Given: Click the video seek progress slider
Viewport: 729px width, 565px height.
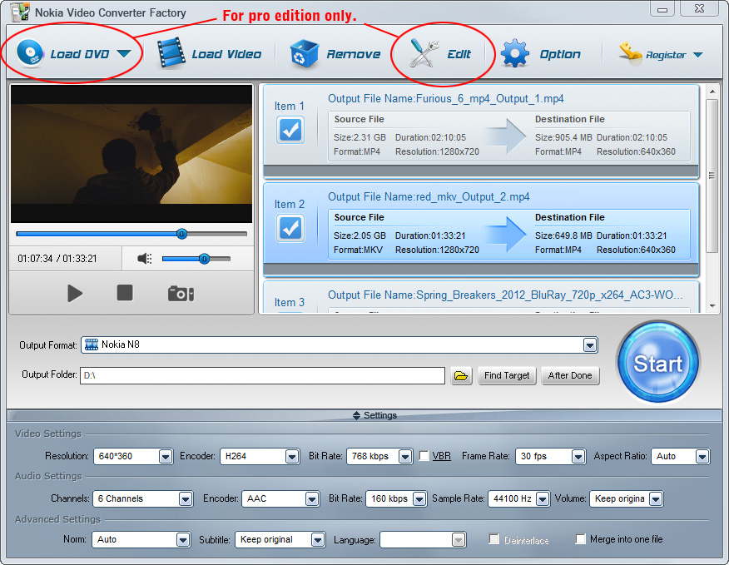Looking at the screenshot, I should pyautogui.click(x=131, y=234).
